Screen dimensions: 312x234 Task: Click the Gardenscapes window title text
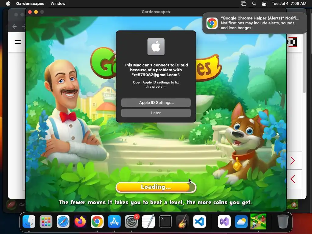click(x=156, y=12)
